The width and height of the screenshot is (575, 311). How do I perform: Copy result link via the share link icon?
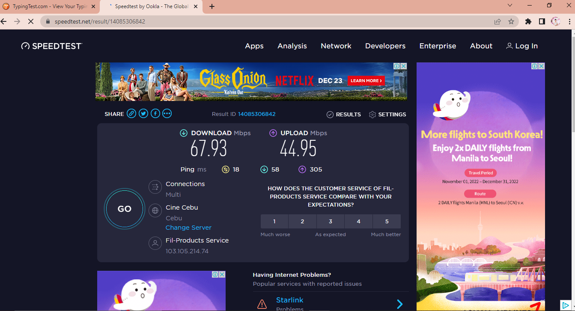coord(131,114)
